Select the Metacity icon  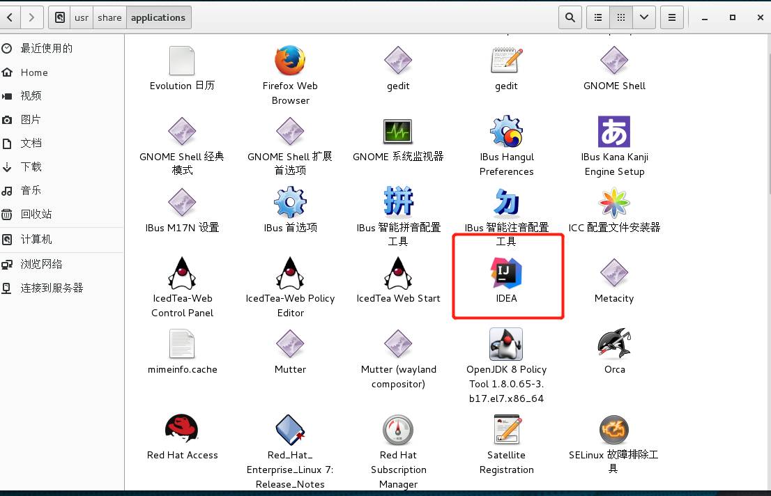(x=614, y=273)
